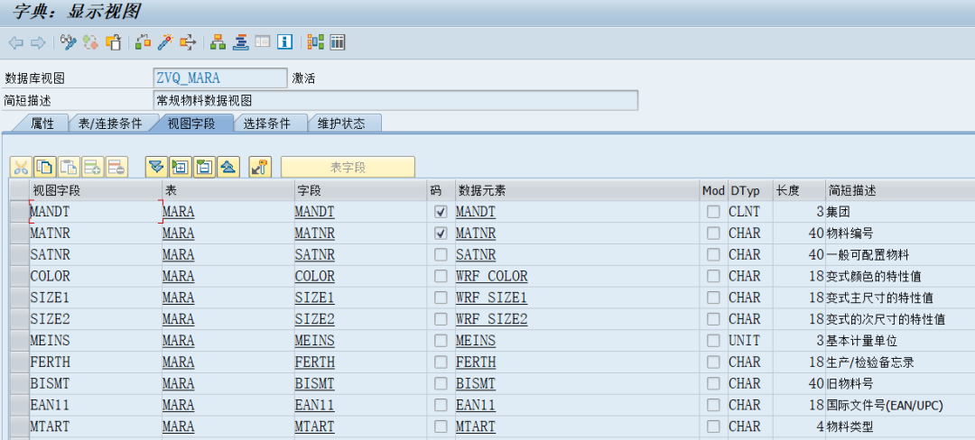The width and height of the screenshot is (975, 440).
Task: Switch between Active and Inactive version icon
Action: click(x=91, y=42)
